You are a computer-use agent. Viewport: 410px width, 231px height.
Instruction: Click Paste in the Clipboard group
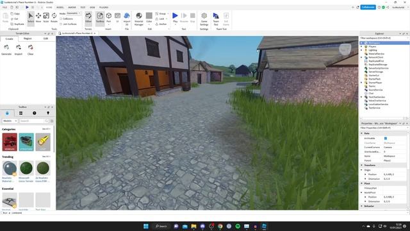click(5, 18)
